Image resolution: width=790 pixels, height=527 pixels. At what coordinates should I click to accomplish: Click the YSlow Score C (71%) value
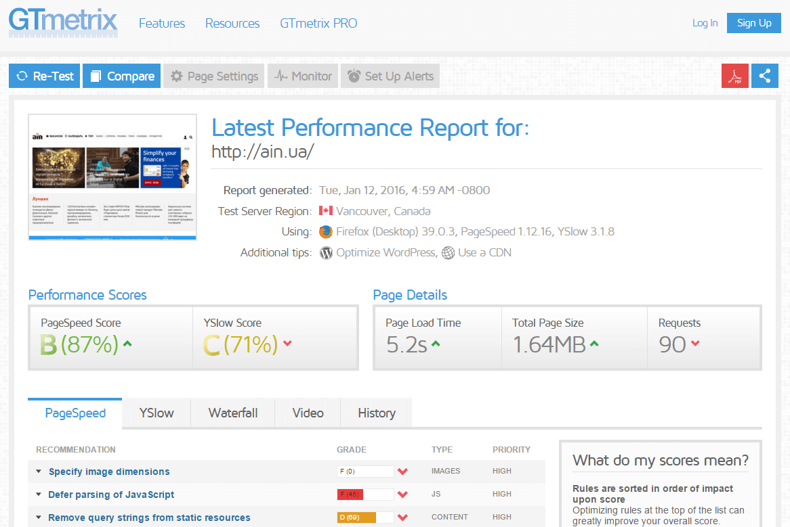241,344
